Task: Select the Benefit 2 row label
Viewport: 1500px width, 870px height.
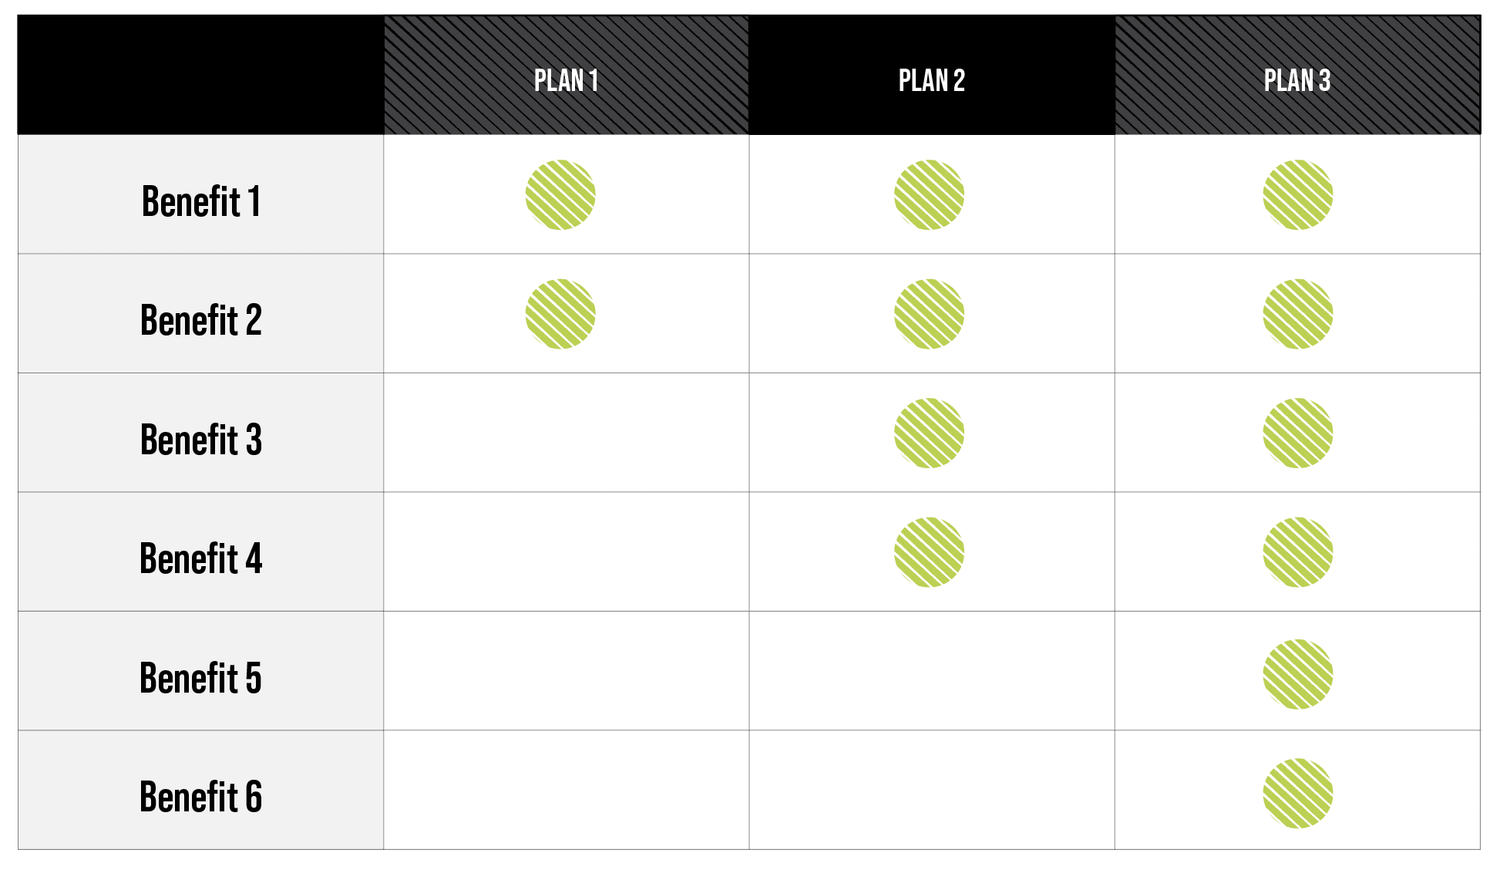Action: (x=201, y=321)
